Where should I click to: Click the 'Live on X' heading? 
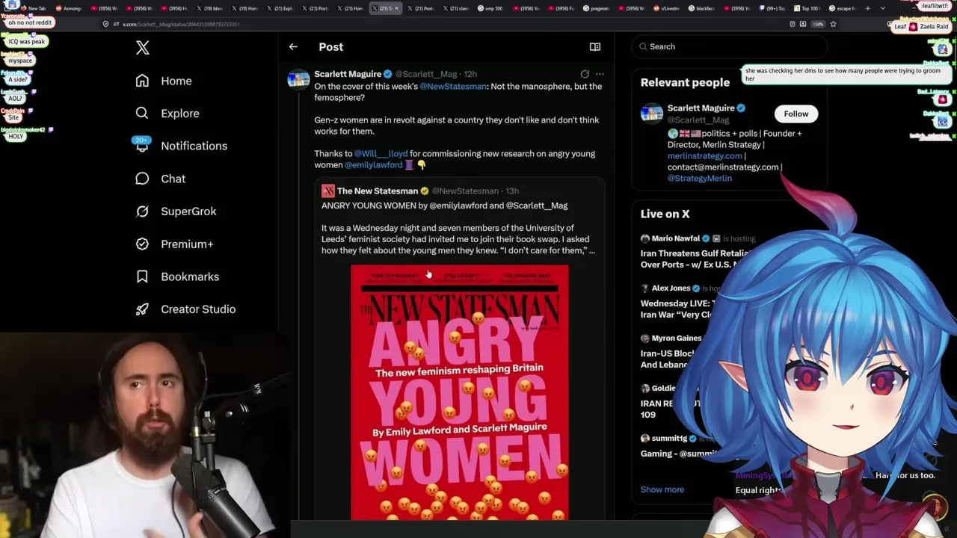coord(665,214)
